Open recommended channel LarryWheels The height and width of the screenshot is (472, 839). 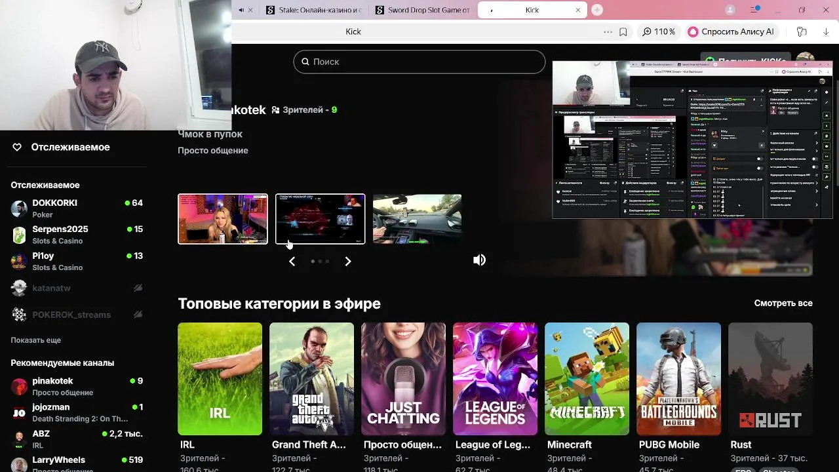point(77,464)
